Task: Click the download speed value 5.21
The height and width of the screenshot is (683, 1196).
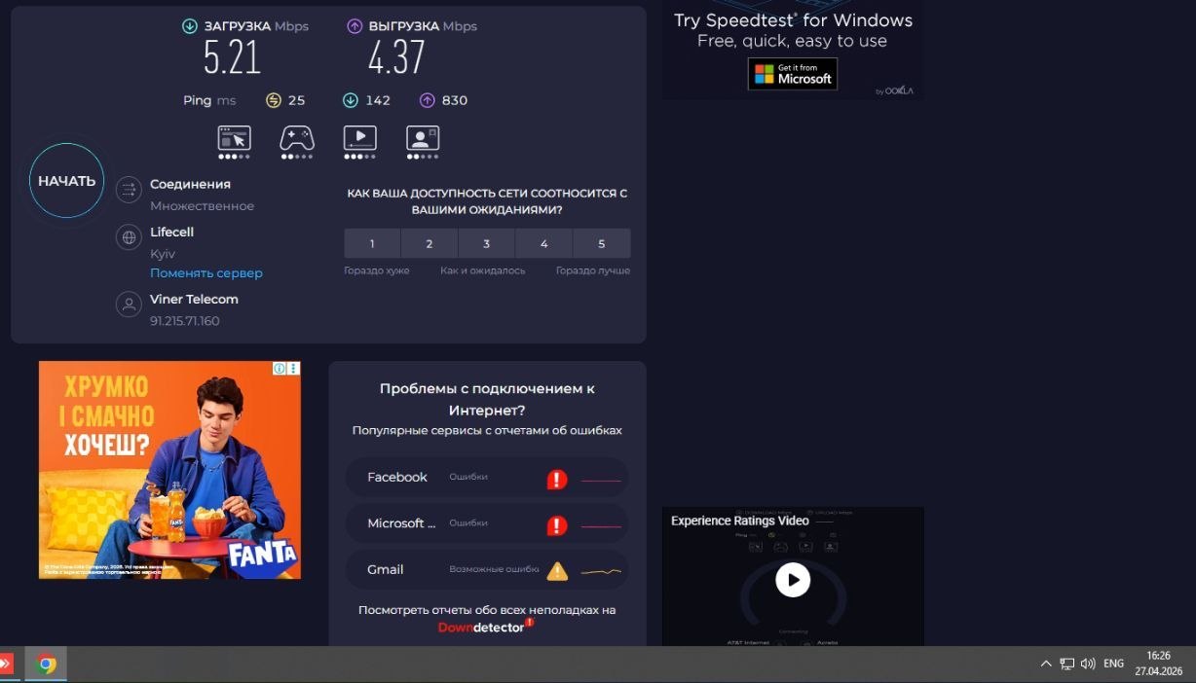Action: pyautogui.click(x=232, y=58)
